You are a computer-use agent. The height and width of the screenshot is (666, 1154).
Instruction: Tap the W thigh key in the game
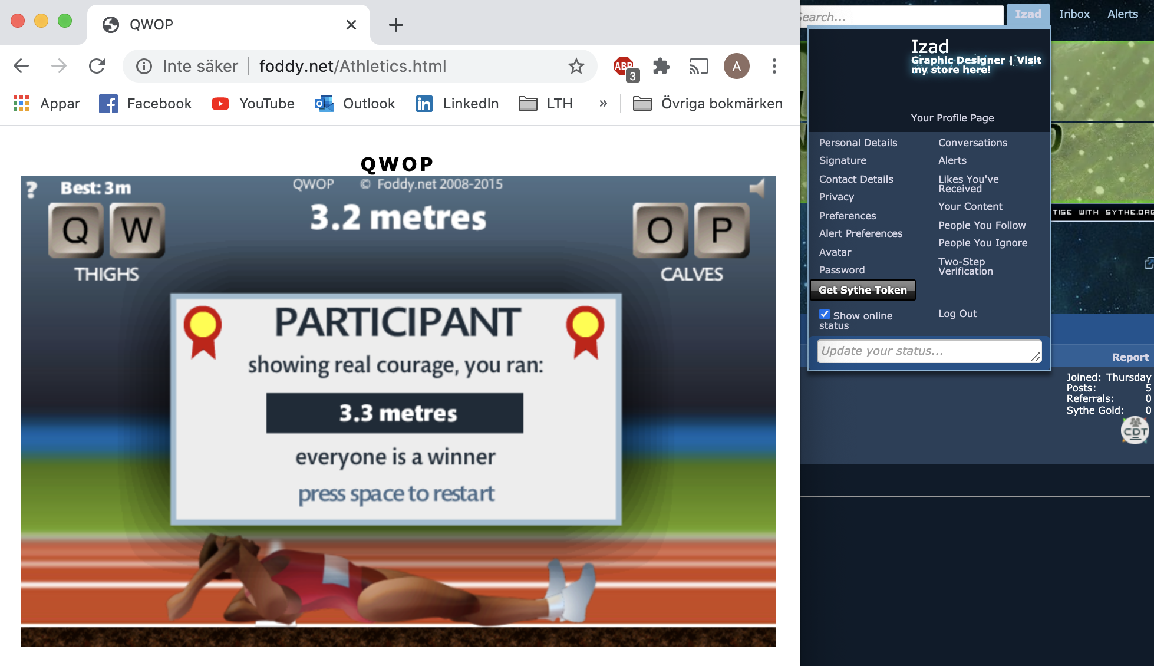point(137,230)
